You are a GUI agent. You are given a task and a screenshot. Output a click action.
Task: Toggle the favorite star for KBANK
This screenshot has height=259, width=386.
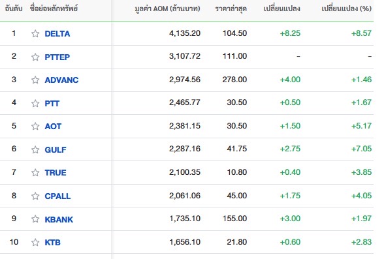tap(35, 219)
